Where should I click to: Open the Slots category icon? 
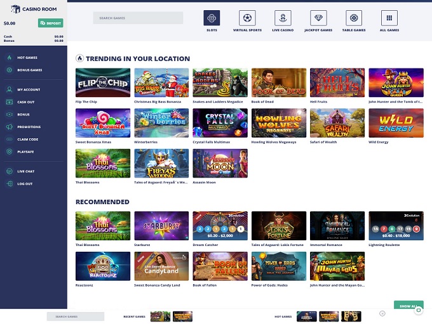point(212,18)
